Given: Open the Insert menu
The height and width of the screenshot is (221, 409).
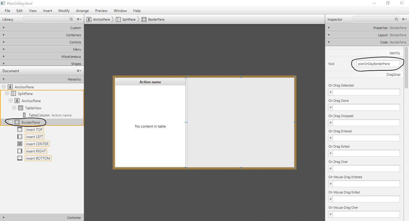Looking at the screenshot, I should click(48, 10).
